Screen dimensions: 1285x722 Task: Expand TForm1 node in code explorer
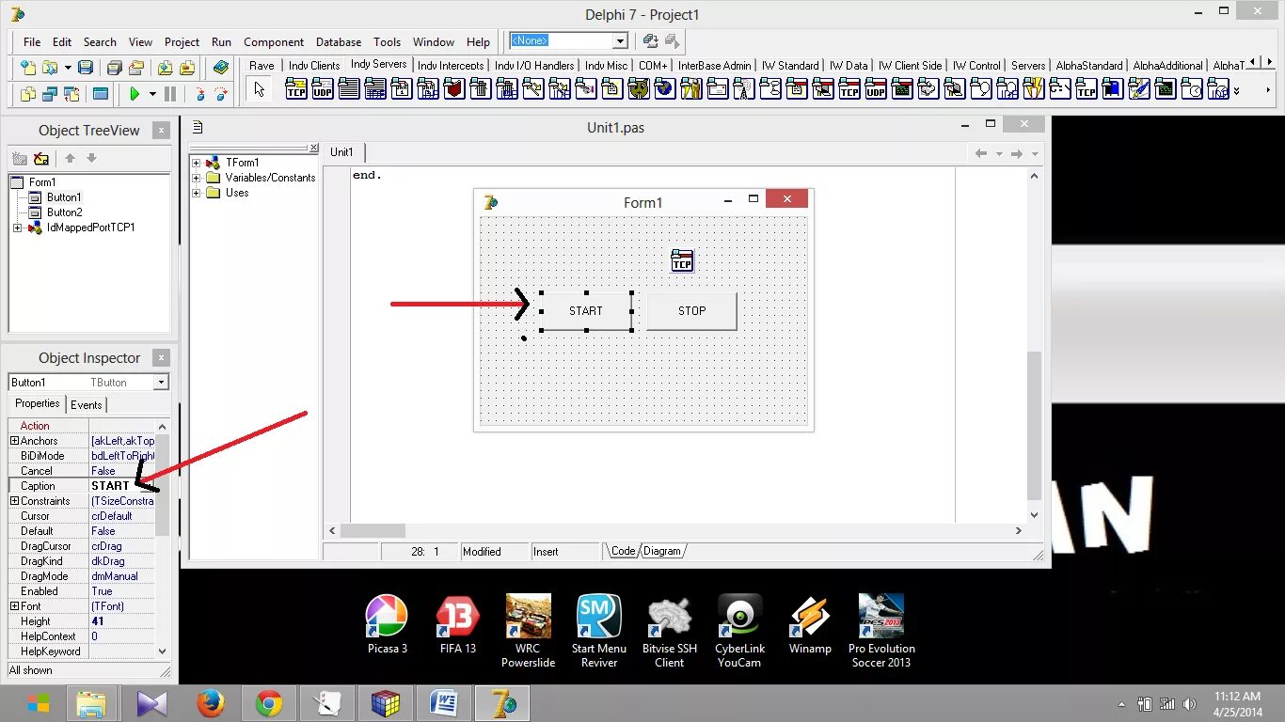coord(197,163)
